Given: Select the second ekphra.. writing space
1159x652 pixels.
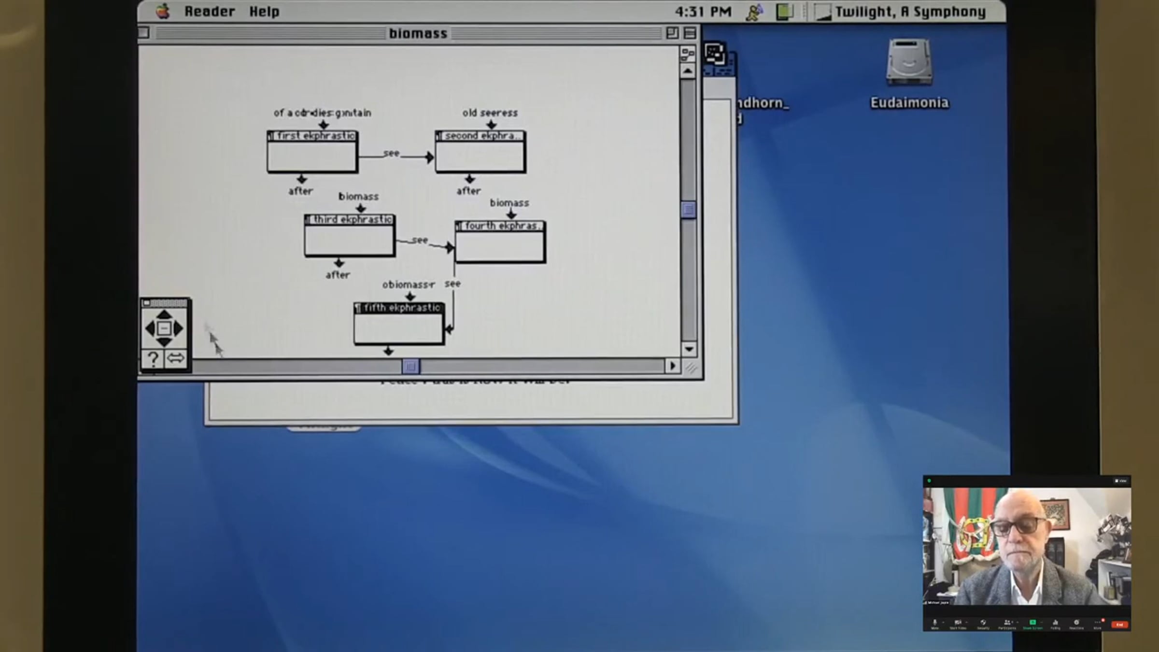Looking at the screenshot, I should coord(481,151).
